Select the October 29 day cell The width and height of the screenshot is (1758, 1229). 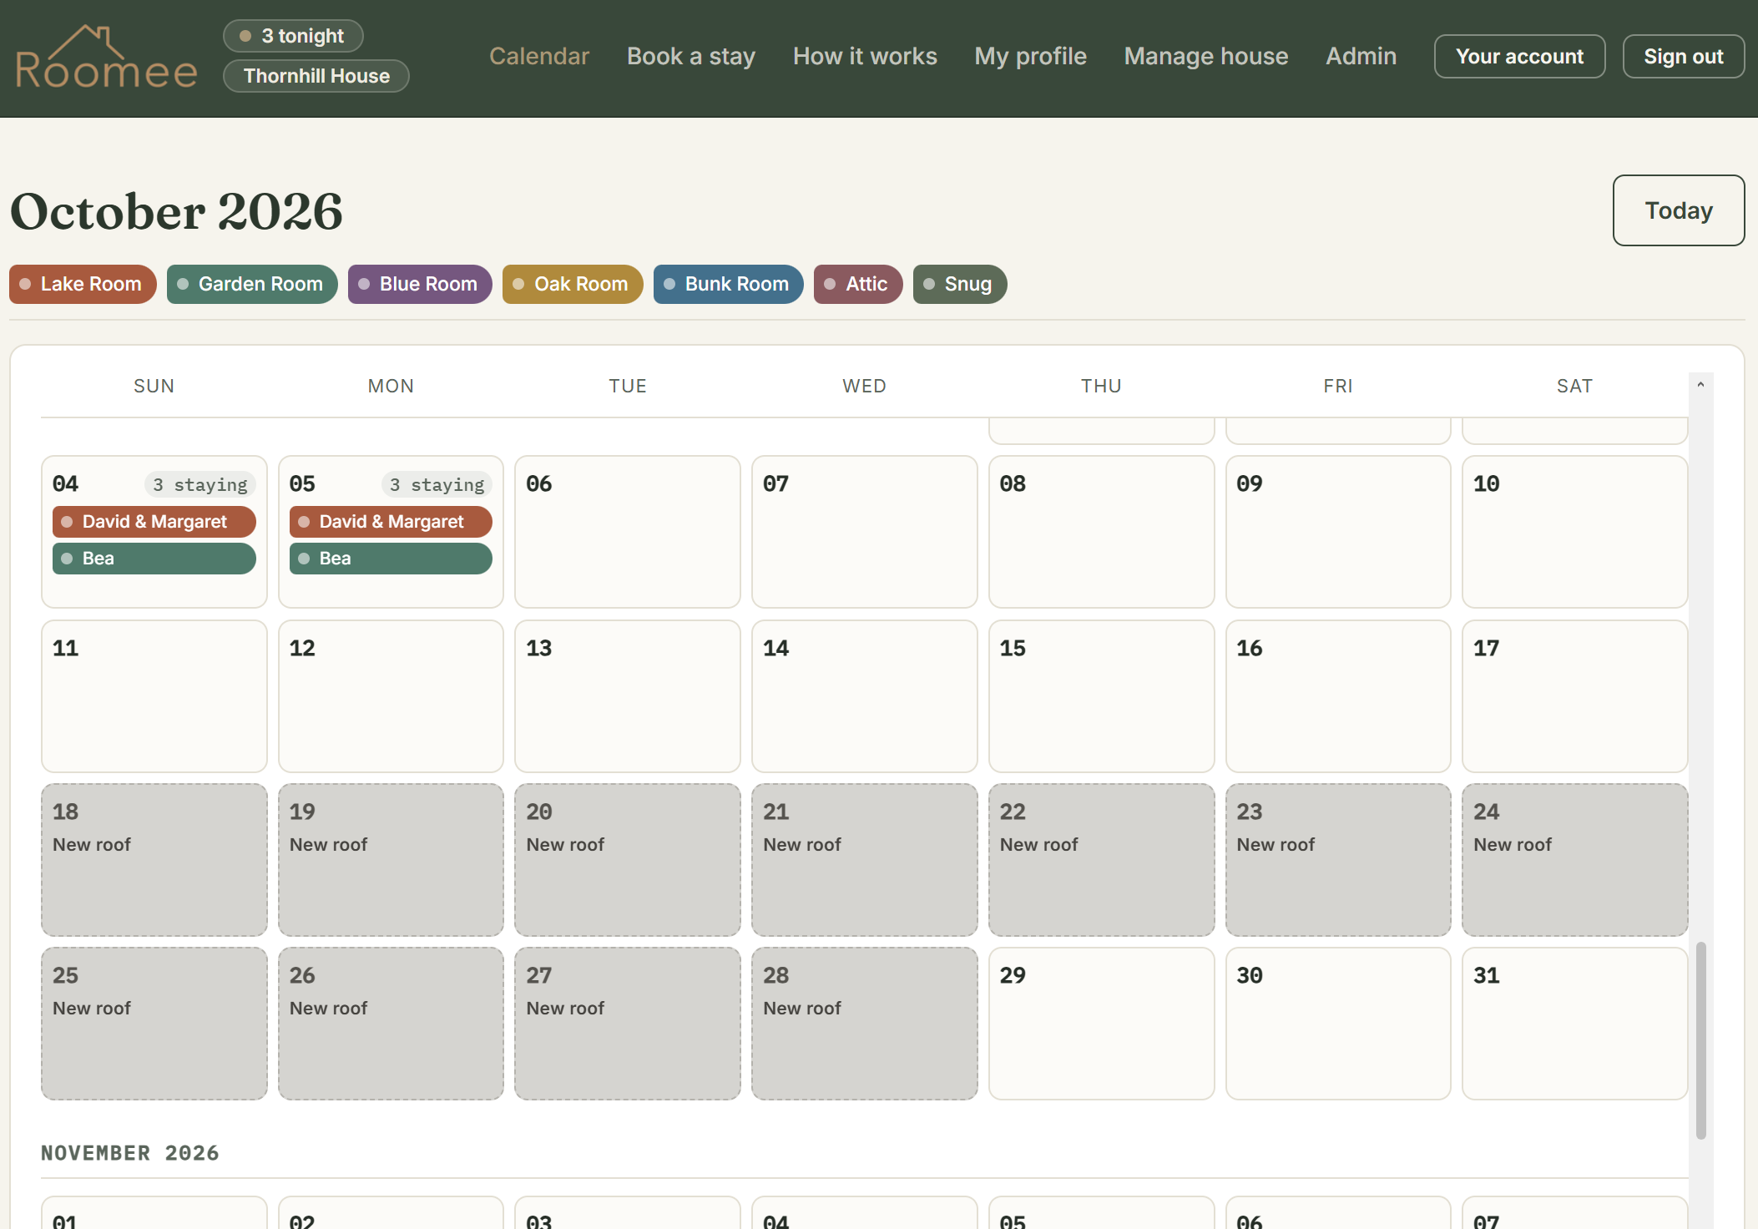pyautogui.click(x=1101, y=1024)
